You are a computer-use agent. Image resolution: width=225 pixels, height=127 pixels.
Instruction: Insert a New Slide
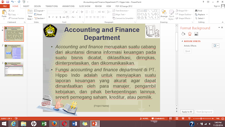pos(30,15)
